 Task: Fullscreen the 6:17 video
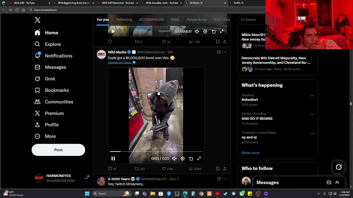click(x=222, y=31)
